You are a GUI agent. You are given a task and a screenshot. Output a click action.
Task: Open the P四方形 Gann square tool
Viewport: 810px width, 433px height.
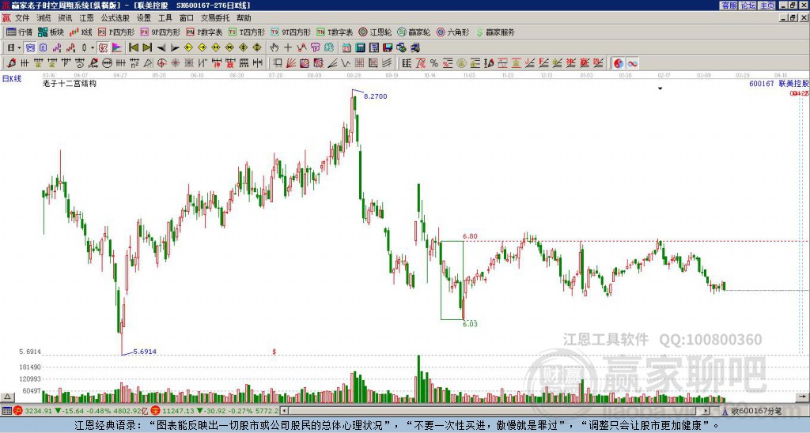click(116, 32)
